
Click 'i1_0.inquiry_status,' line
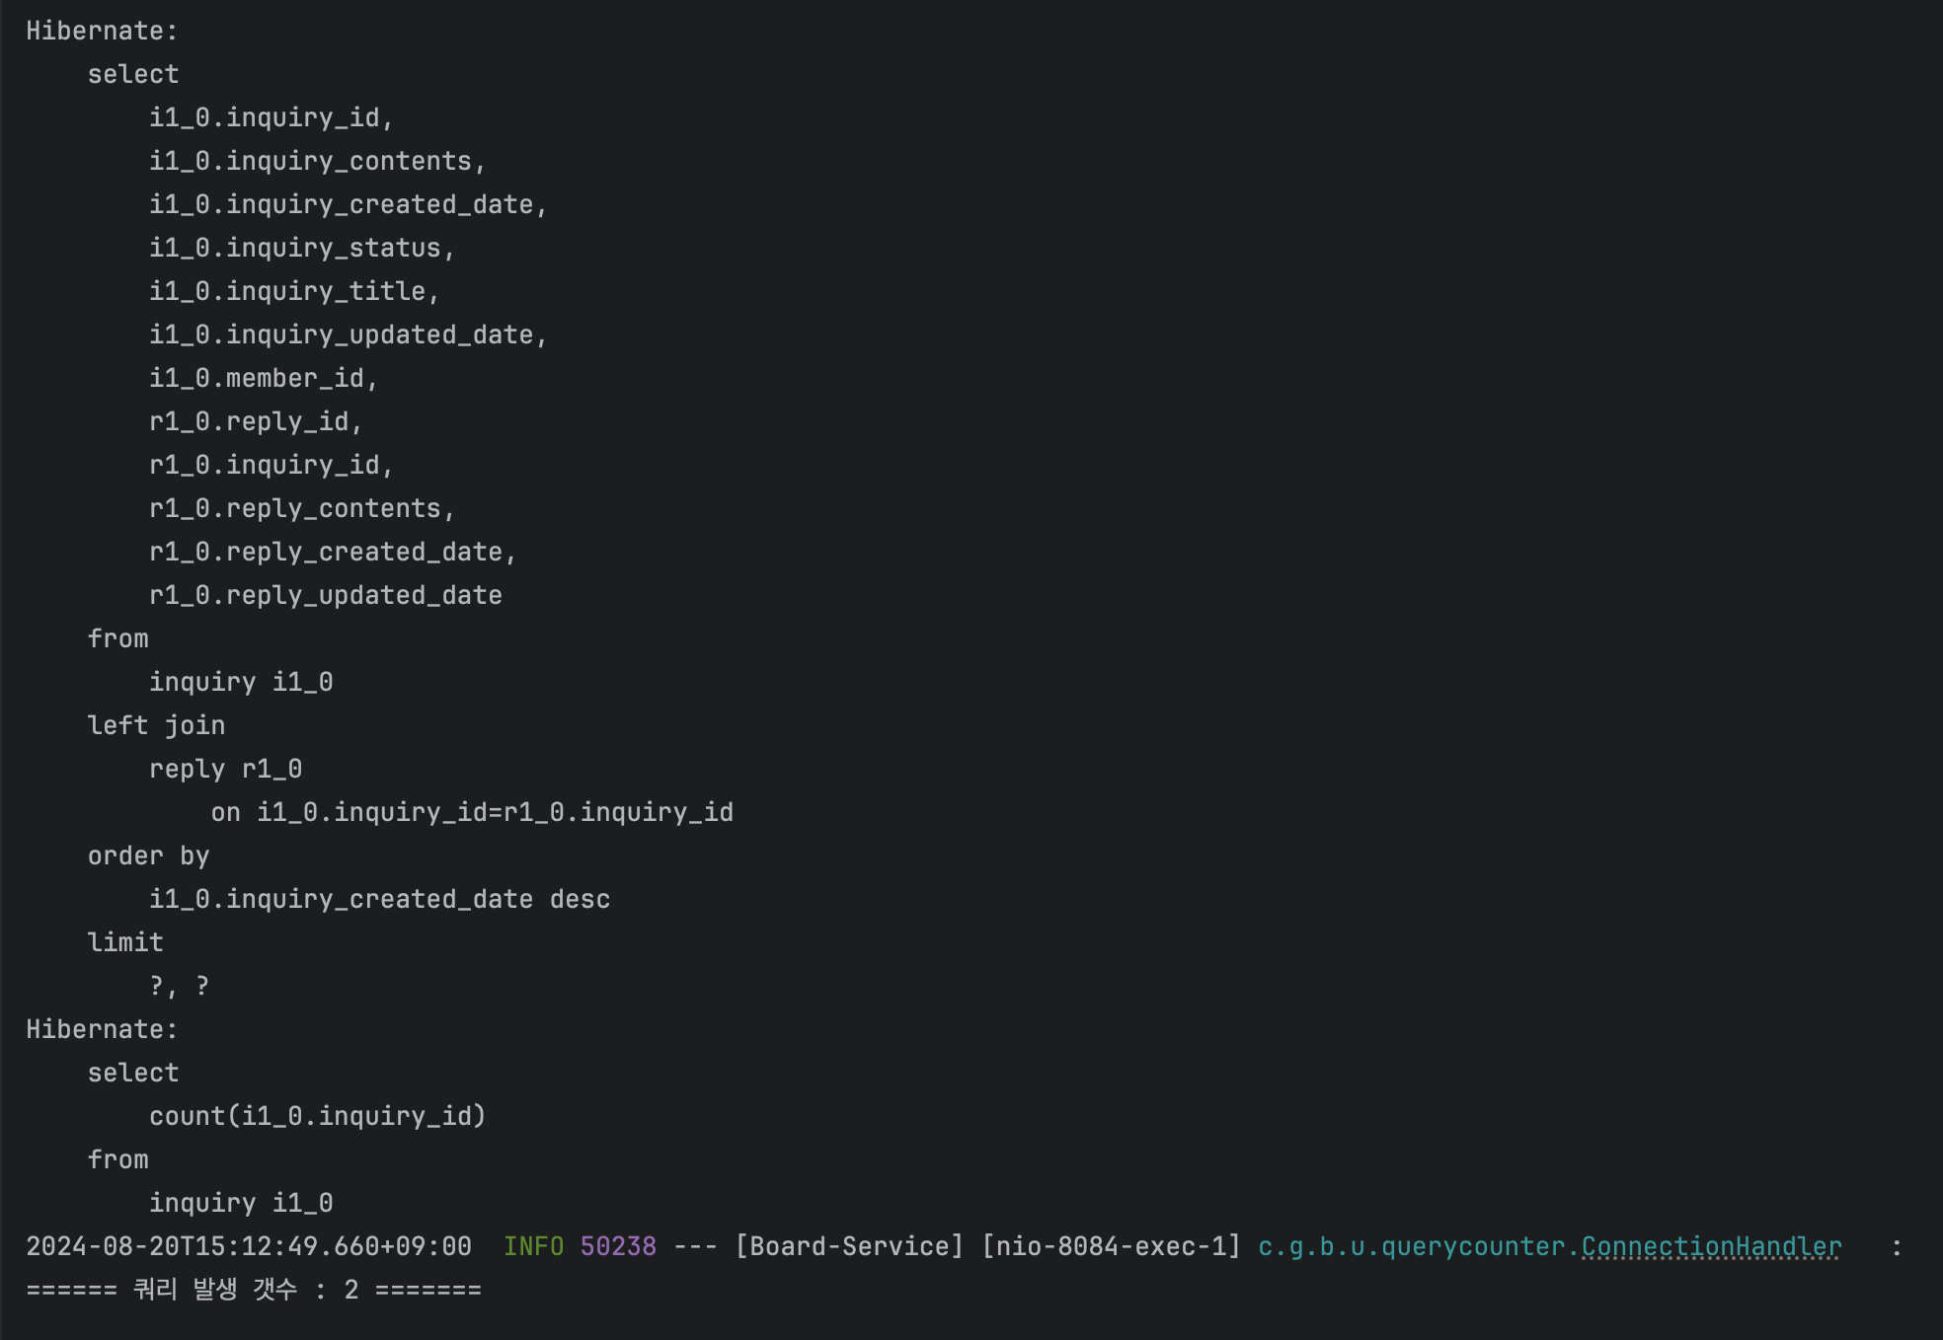pyautogui.click(x=302, y=248)
